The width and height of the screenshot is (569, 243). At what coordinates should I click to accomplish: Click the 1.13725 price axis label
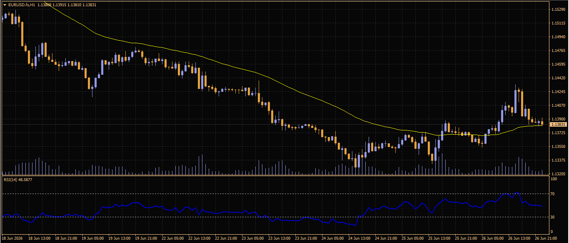(x=558, y=133)
